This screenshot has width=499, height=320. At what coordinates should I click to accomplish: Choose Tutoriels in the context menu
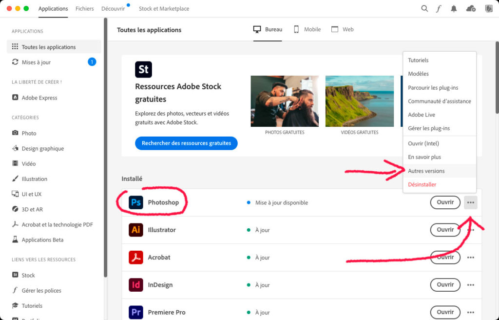[x=440, y=60]
